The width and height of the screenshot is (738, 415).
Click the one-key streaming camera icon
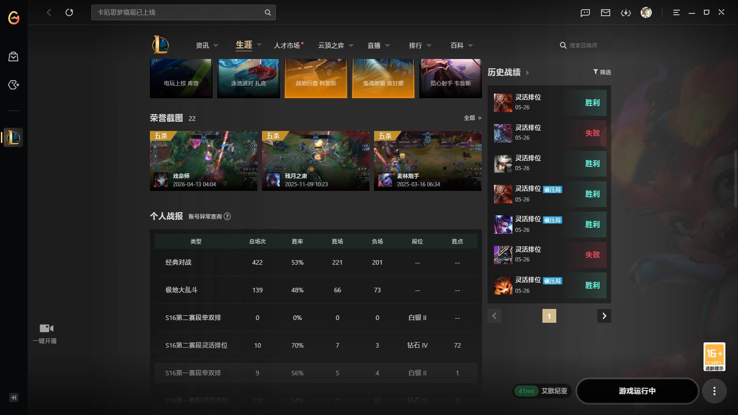click(46, 328)
